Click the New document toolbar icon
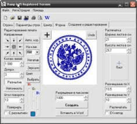The image size is (137, 124). [5, 18]
